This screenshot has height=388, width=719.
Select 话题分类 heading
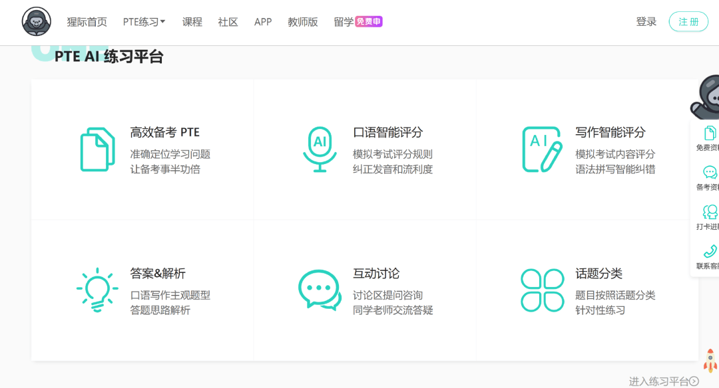coord(599,273)
